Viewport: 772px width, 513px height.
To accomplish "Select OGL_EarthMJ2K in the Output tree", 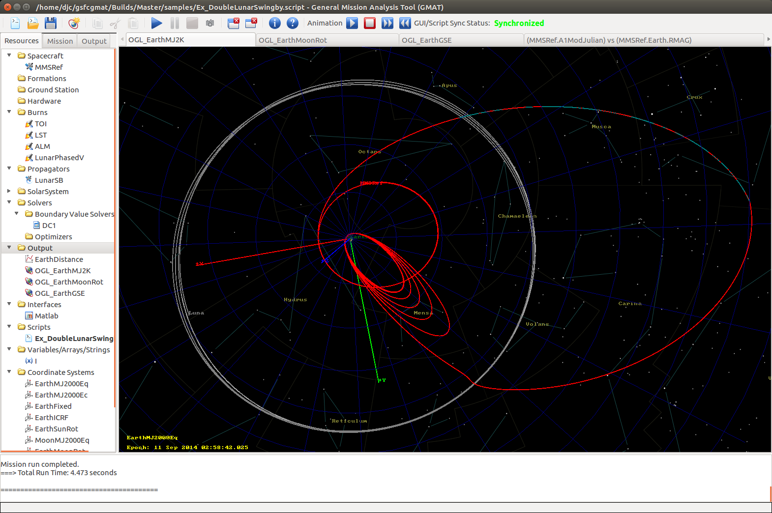I will point(58,271).
